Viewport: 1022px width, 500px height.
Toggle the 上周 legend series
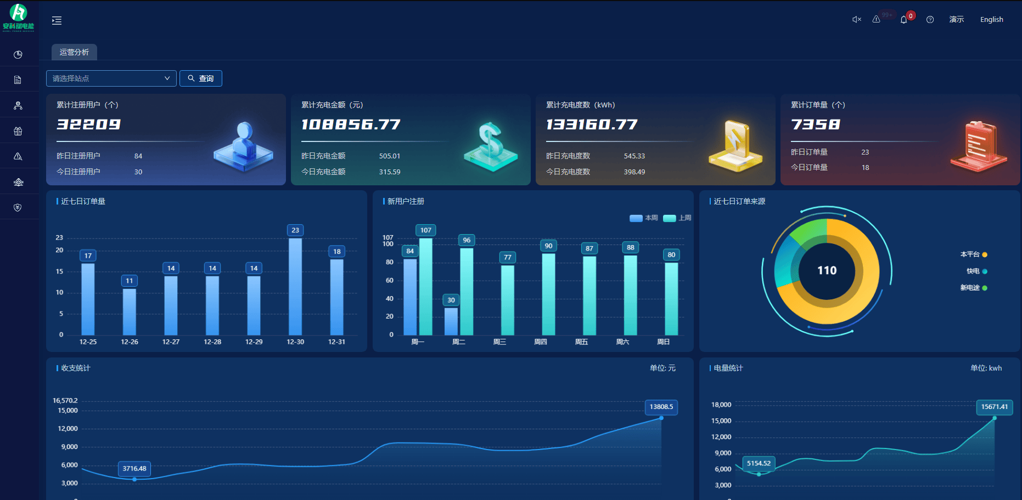pos(677,218)
